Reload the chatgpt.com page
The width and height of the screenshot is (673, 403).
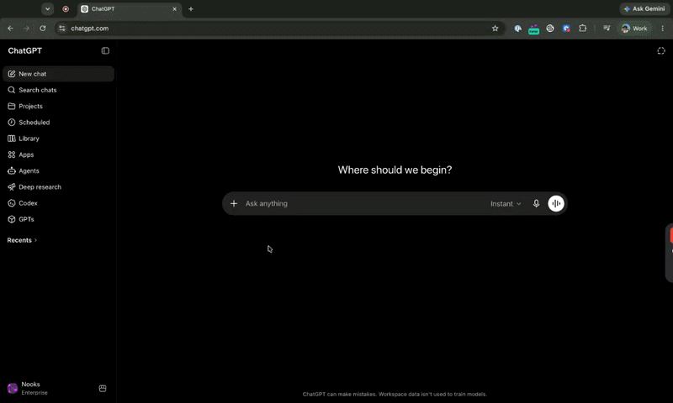(43, 29)
